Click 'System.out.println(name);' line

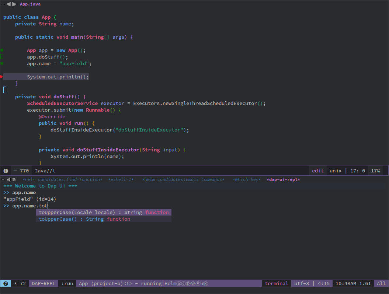(87, 157)
